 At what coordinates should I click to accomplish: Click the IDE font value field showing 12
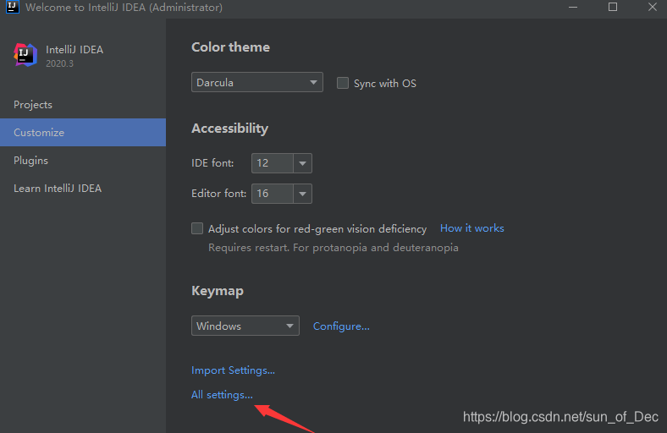click(273, 163)
